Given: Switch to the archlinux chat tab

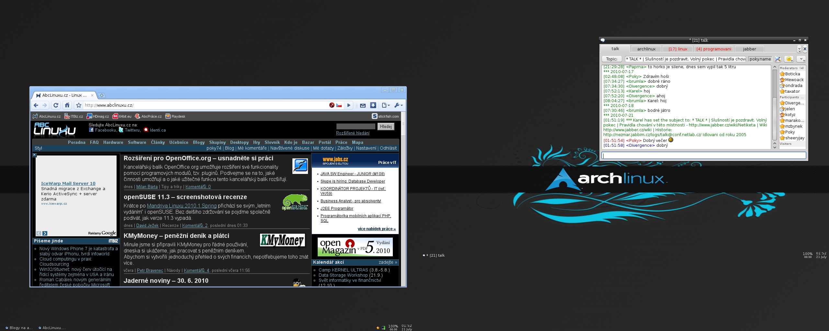Looking at the screenshot, I should (646, 49).
